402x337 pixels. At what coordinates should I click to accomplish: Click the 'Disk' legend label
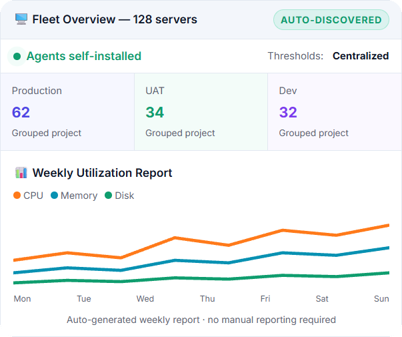(125, 196)
